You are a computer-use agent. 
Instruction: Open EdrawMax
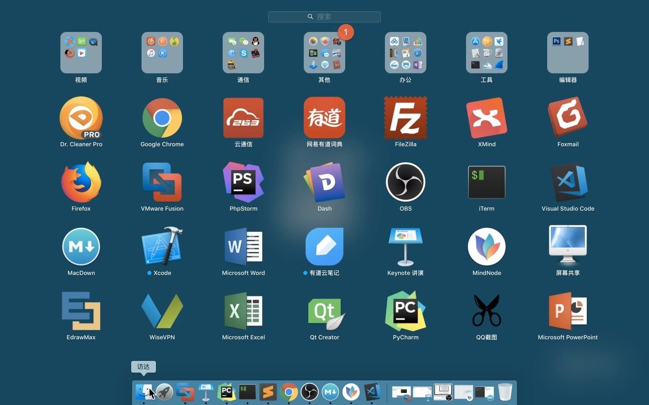81,311
